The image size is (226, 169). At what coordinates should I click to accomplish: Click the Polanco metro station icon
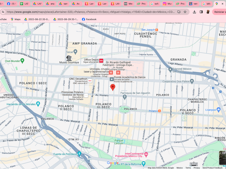coord(160,111)
